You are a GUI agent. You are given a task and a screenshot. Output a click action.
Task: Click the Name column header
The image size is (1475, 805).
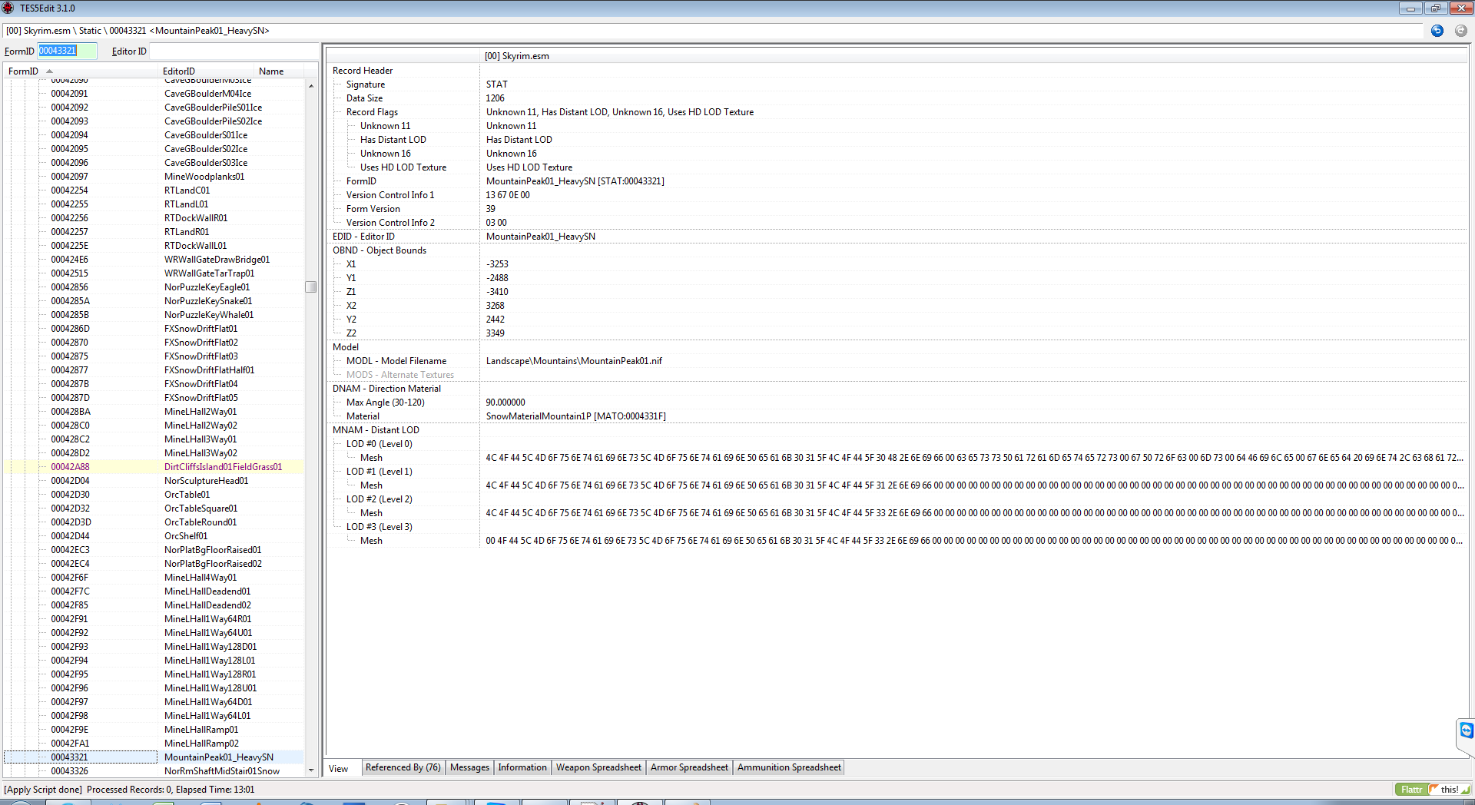pos(271,71)
